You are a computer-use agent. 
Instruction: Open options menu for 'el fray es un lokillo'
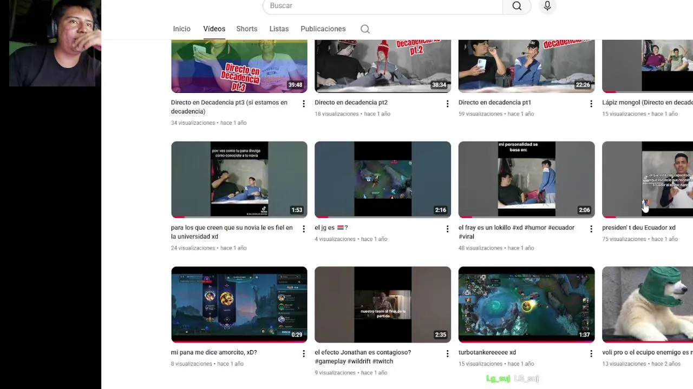(x=591, y=229)
